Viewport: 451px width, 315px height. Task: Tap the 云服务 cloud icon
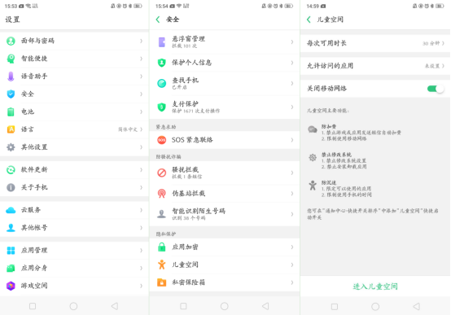(x=11, y=210)
